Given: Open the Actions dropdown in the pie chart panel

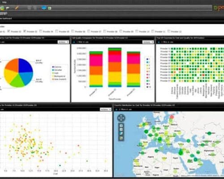Looking at the screenshot, I should 63,42.
